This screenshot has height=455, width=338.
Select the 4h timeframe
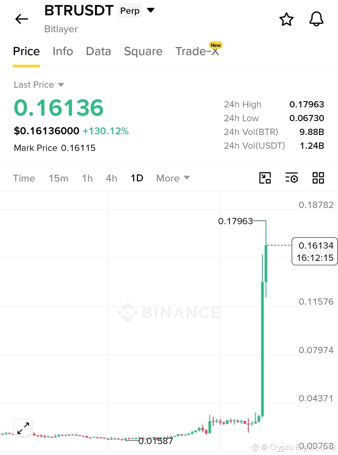point(111,178)
